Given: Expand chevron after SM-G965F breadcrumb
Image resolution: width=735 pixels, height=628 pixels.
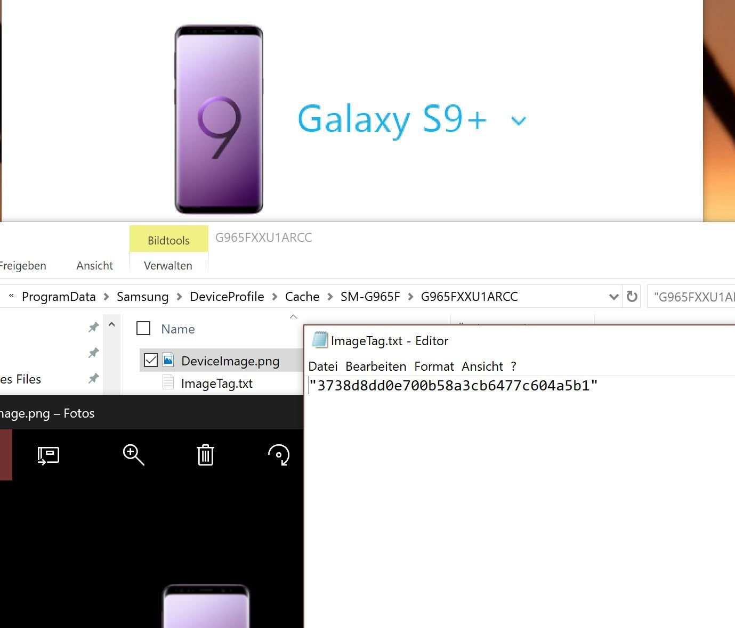Looking at the screenshot, I should [410, 297].
